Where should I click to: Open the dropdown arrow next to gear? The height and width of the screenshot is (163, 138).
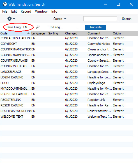(x=14, y=19)
